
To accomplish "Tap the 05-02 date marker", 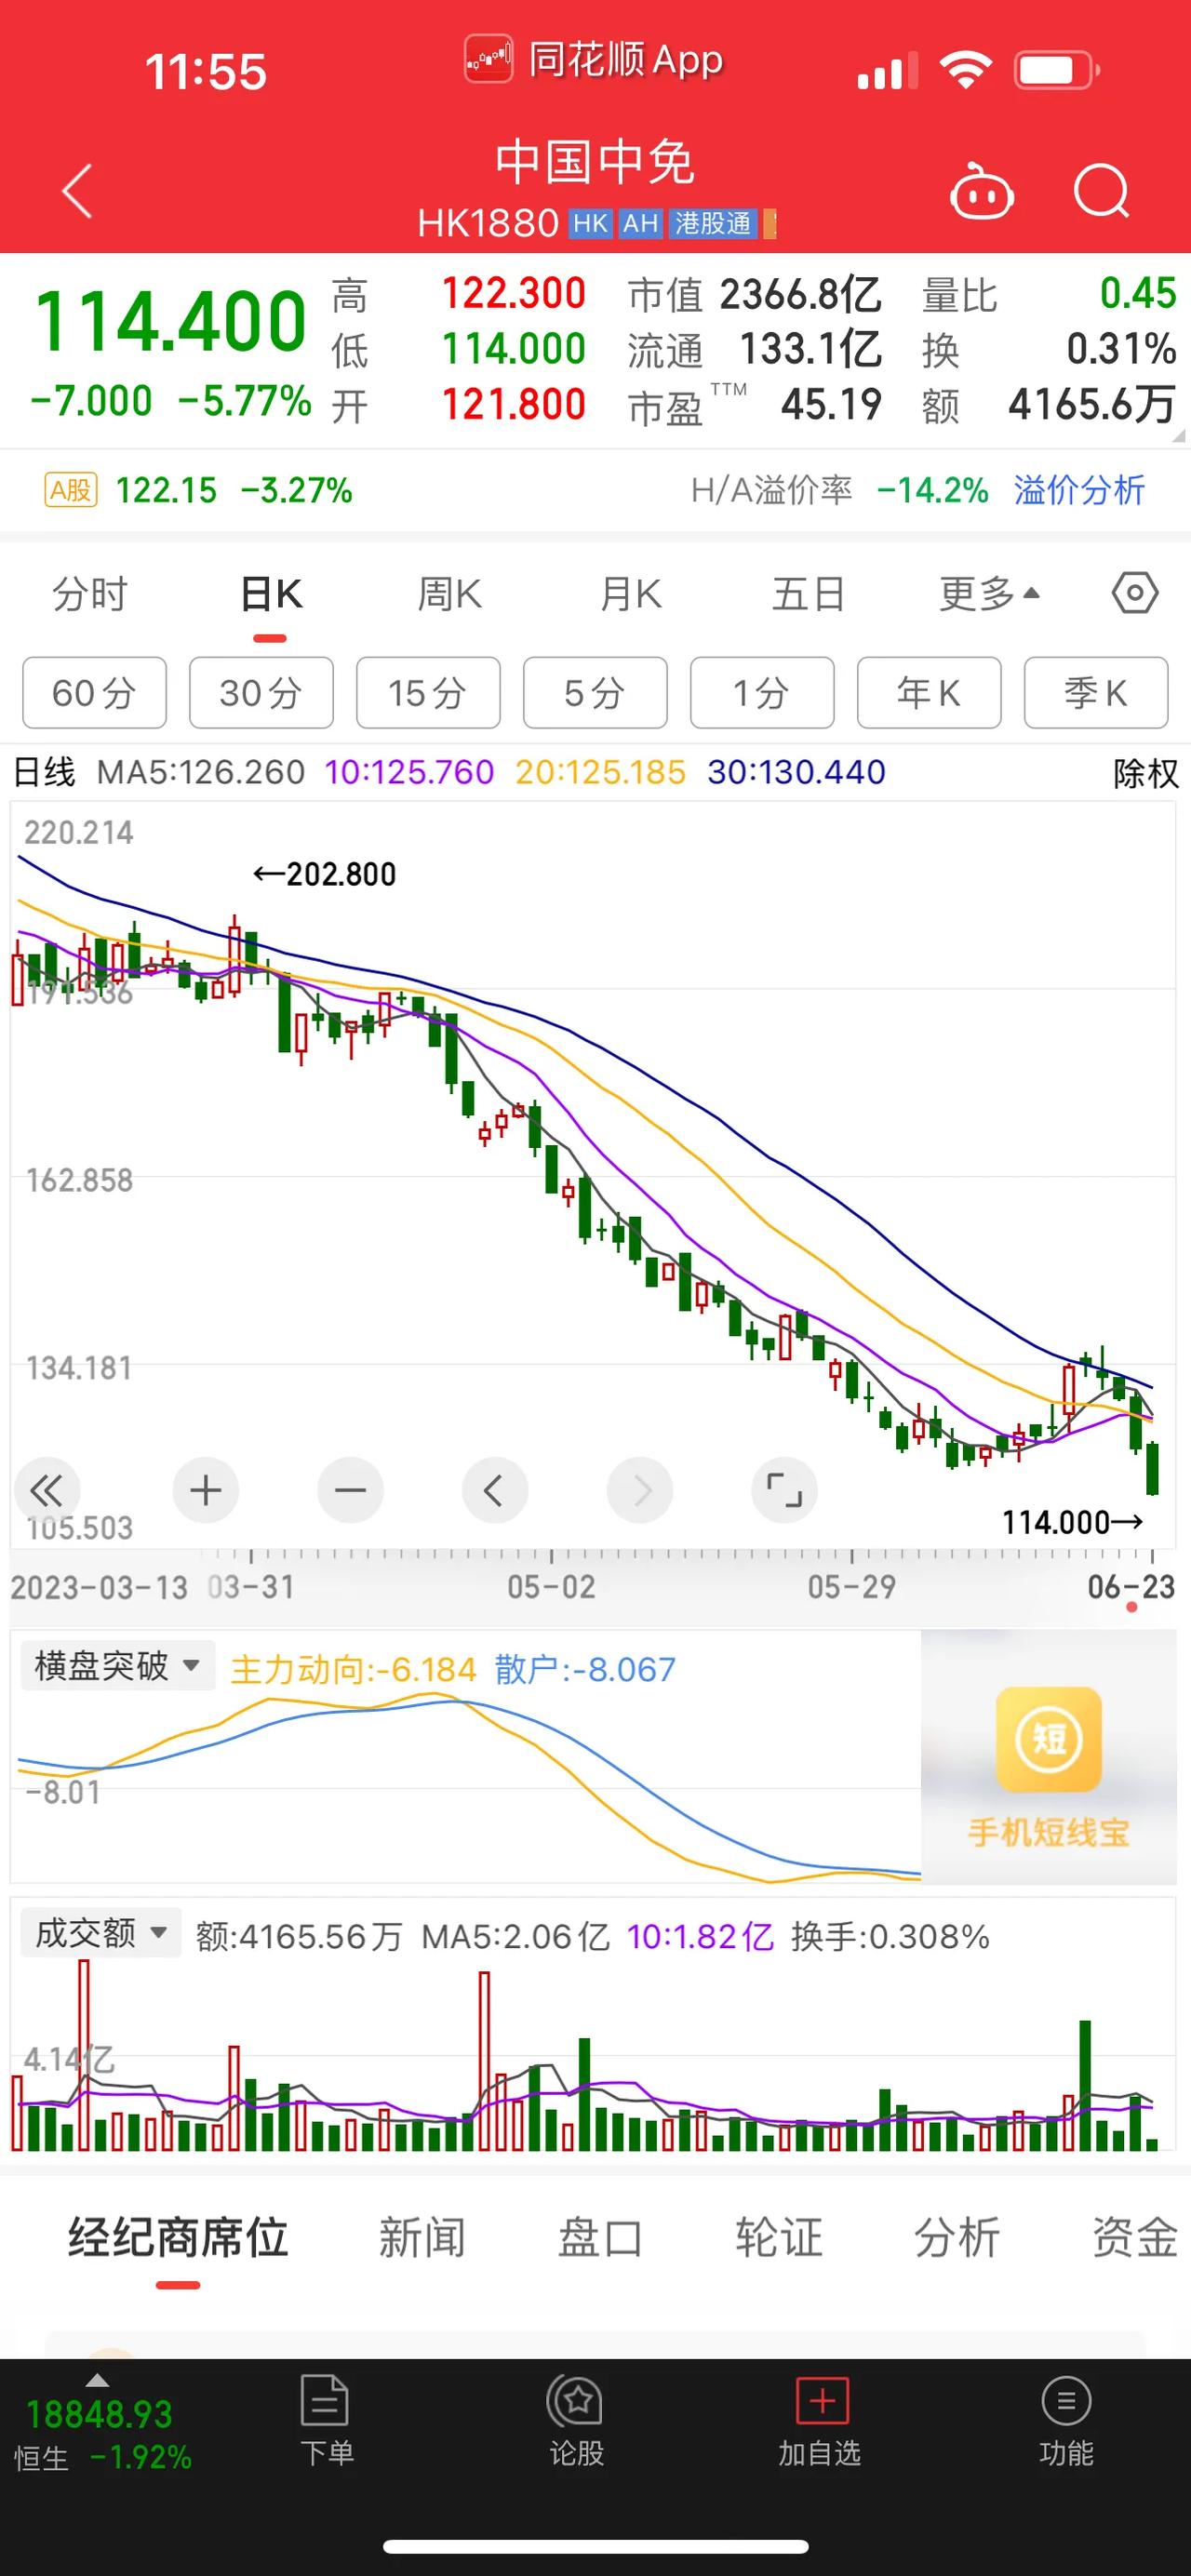I will coord(551,1586).
